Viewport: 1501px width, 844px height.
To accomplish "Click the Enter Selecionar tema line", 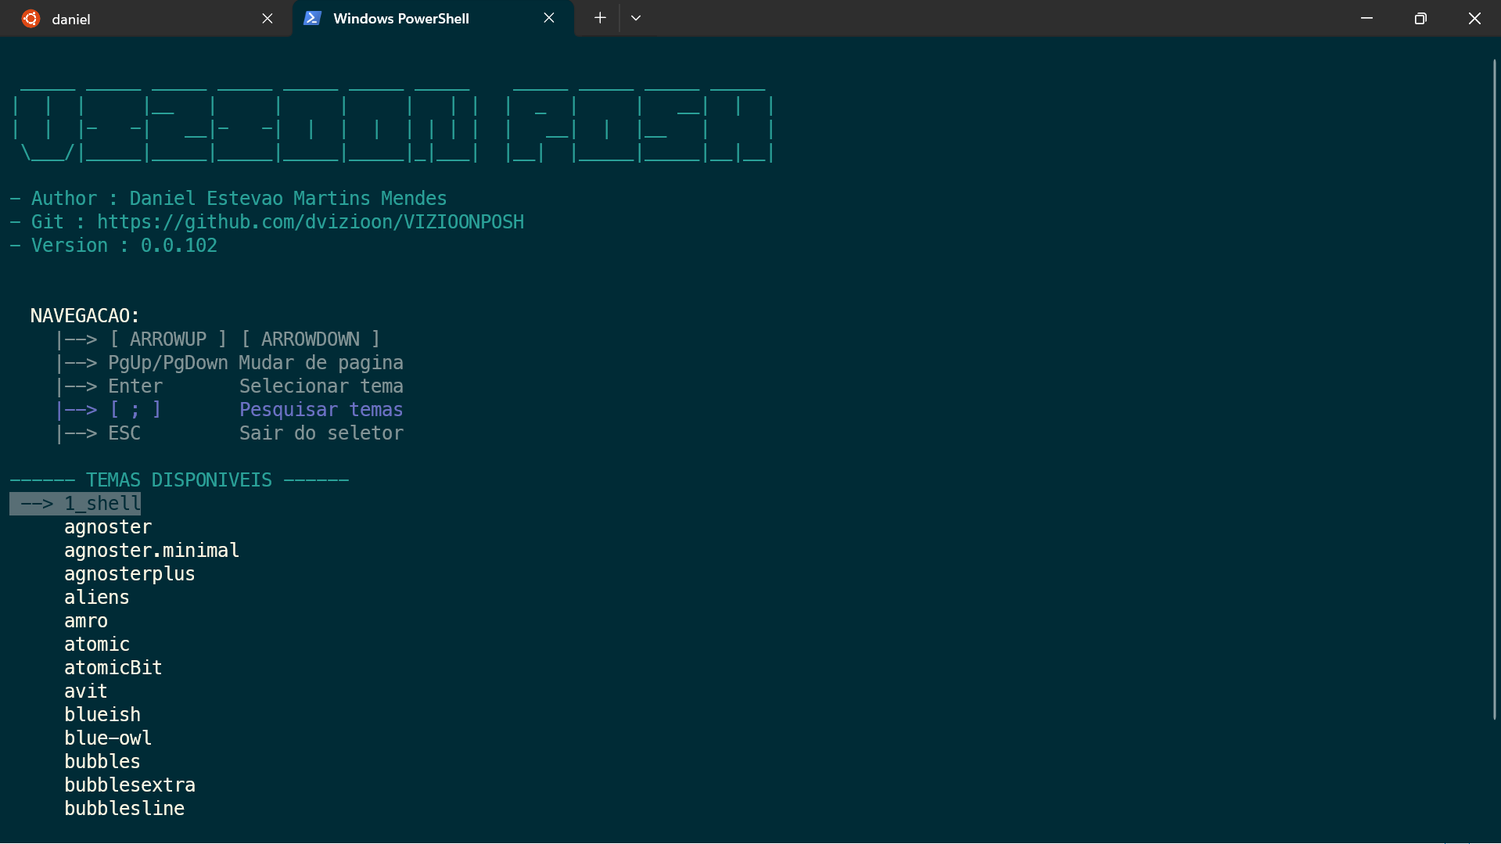I will pyautogui.click(x=229, y=386).
